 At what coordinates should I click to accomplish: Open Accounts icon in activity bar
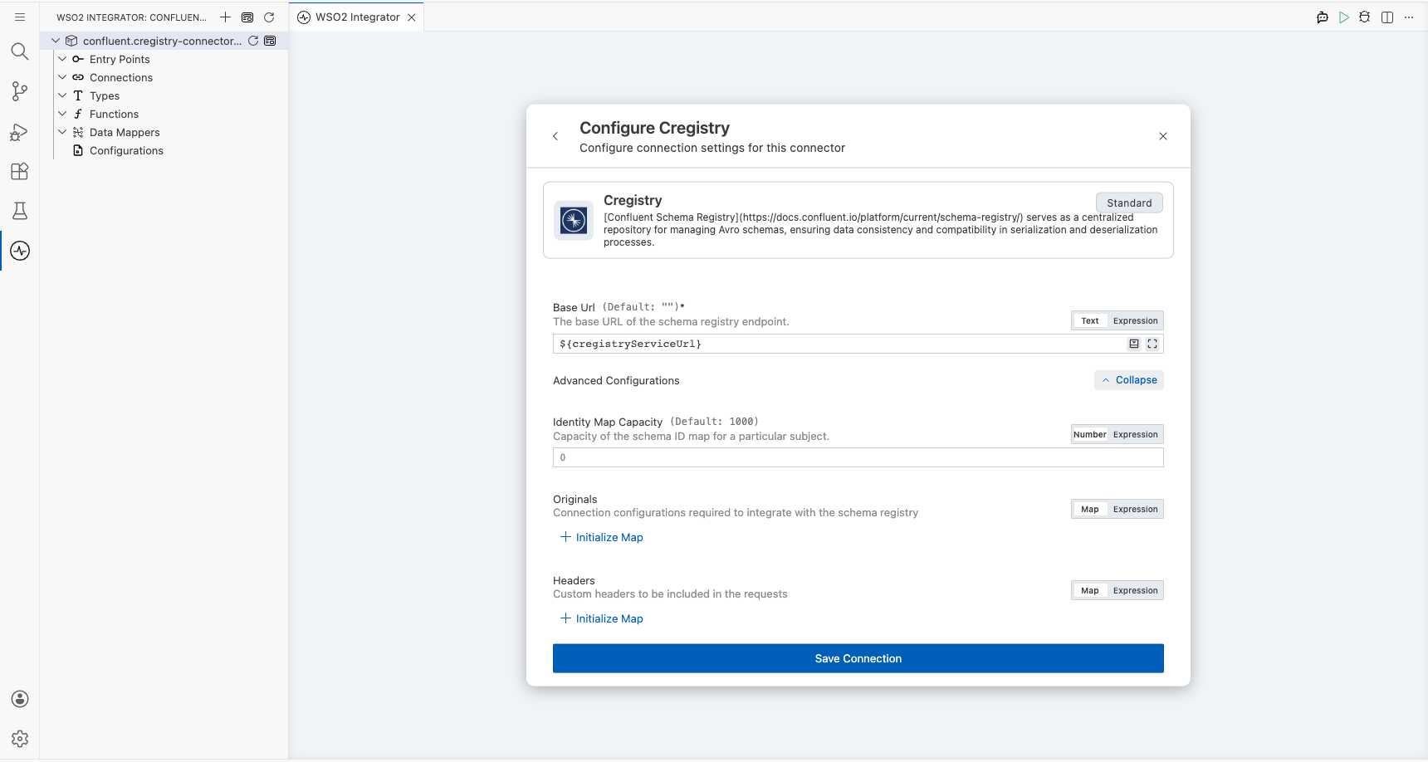(x=20, y=699)
